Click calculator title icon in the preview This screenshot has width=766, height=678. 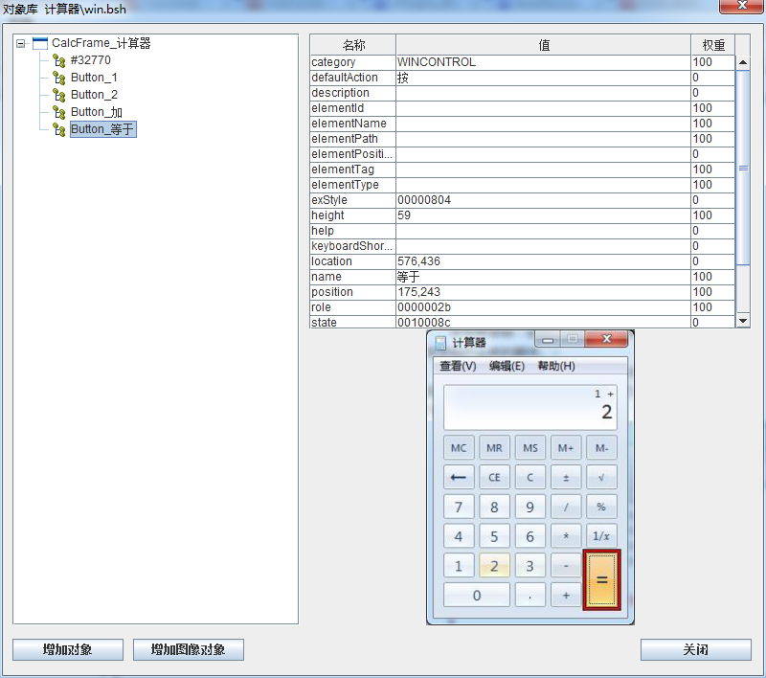tap(440, 342)
